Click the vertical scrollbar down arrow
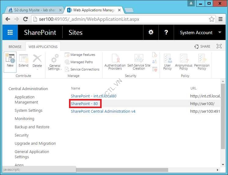228x175 pixels. coord(223,165)
